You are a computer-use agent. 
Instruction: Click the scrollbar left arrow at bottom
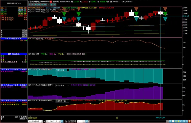(x=89, y=121)
